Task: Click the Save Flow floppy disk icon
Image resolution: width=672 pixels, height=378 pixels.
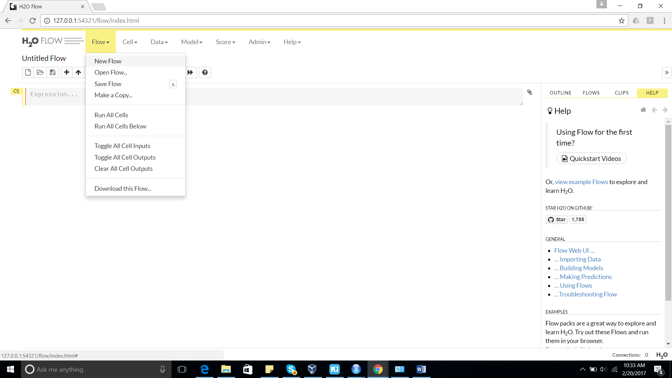Action: (52, 72)
